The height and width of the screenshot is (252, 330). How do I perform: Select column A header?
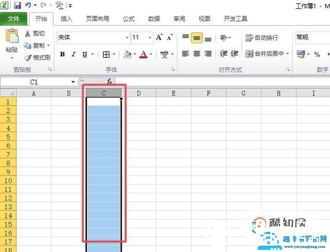point(34,93)
